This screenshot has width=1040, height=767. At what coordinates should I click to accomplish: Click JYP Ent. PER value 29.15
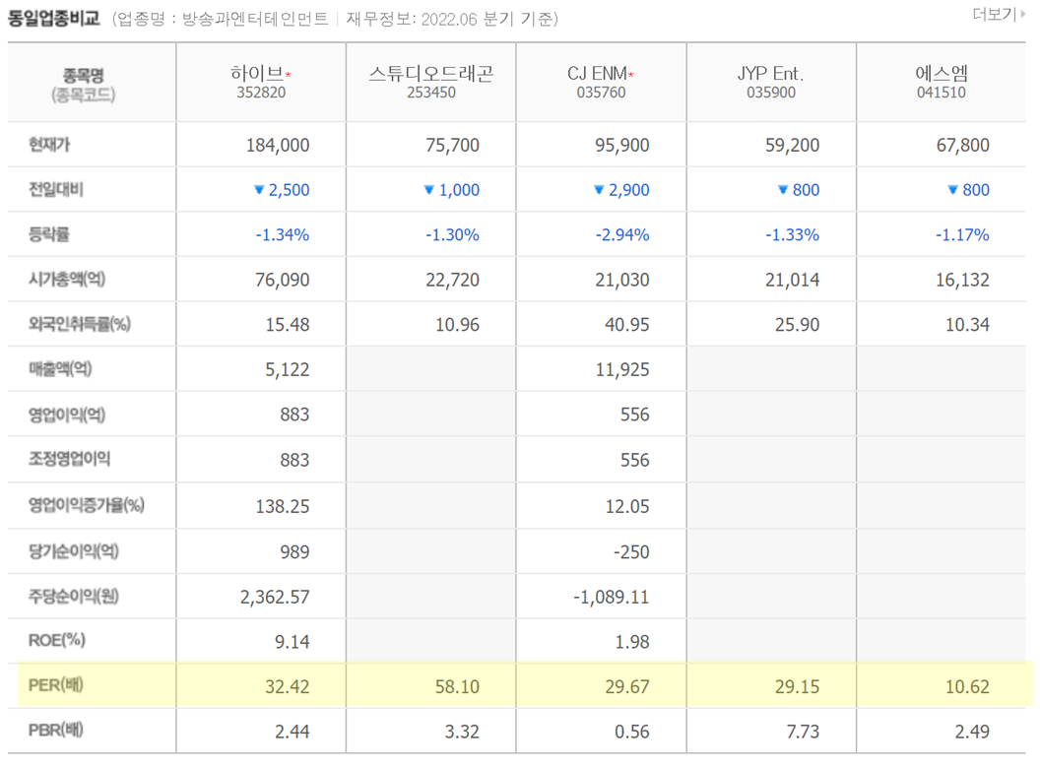coord(798,687)
